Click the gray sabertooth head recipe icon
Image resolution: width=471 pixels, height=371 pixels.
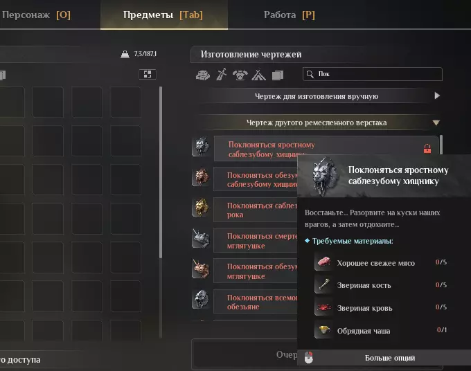(x=202, y=147)
